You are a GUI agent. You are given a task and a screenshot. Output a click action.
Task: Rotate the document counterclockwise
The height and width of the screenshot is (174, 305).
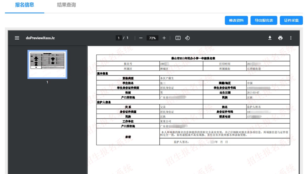(x=188, y=38)
